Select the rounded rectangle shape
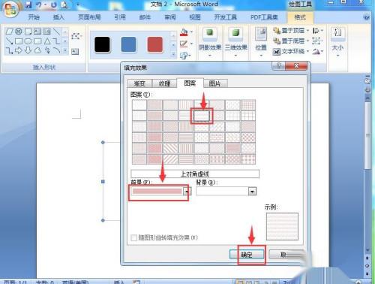 point(37,41)
